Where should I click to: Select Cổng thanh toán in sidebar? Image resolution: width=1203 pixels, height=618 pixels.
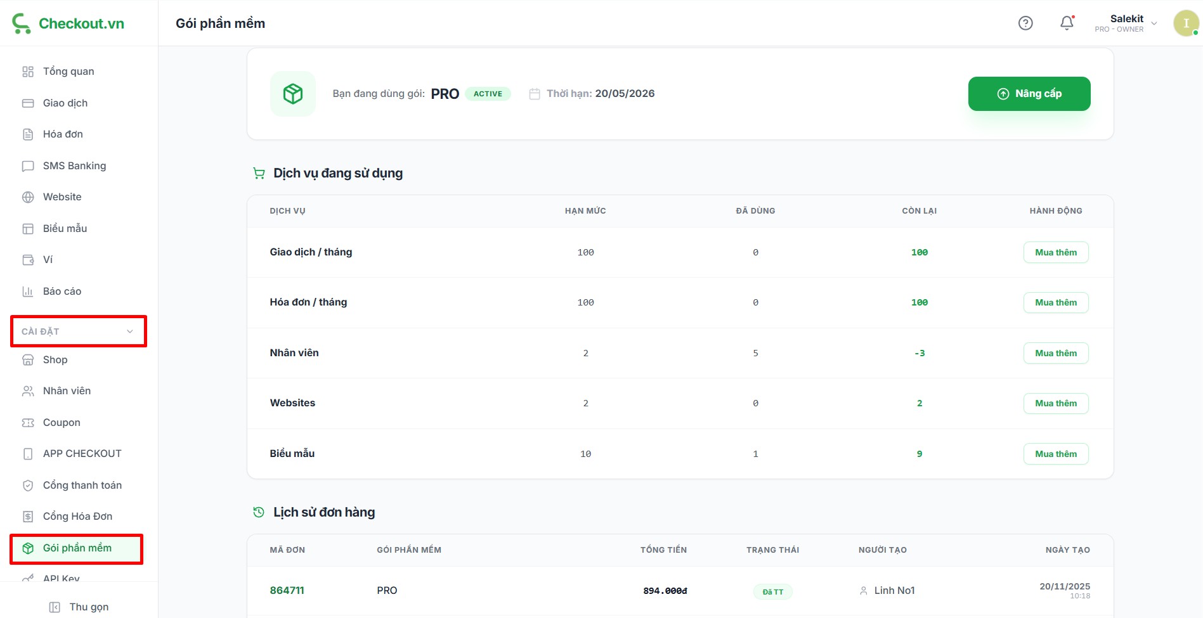pyautogui.click(x=82, y=485)
